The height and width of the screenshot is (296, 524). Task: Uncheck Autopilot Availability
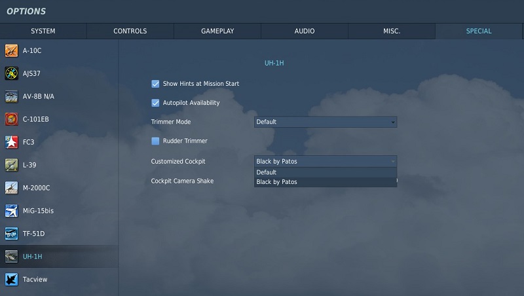click(x=155, y=103)
